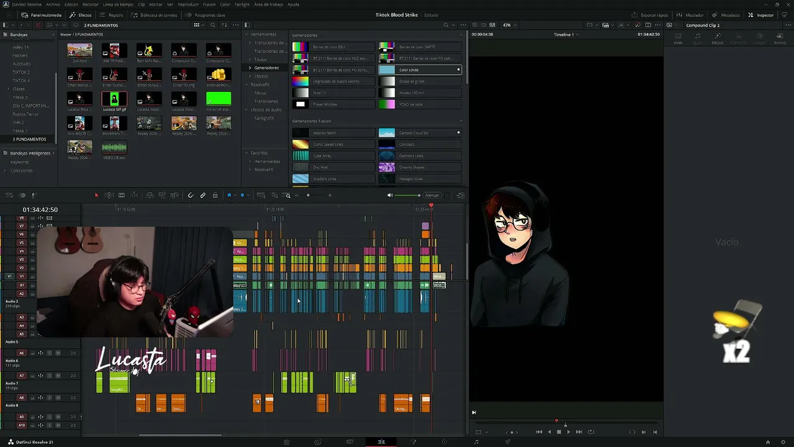794x447 pixels.
Task: Play in reverse in the viewer
Action: click(x=549, y=432)
